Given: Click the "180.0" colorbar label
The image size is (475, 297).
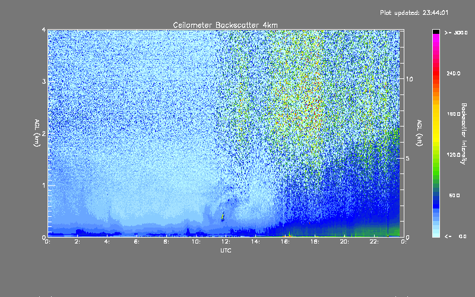Looking at the screenshot, I should pyautogui.click(x=454, y=114).
